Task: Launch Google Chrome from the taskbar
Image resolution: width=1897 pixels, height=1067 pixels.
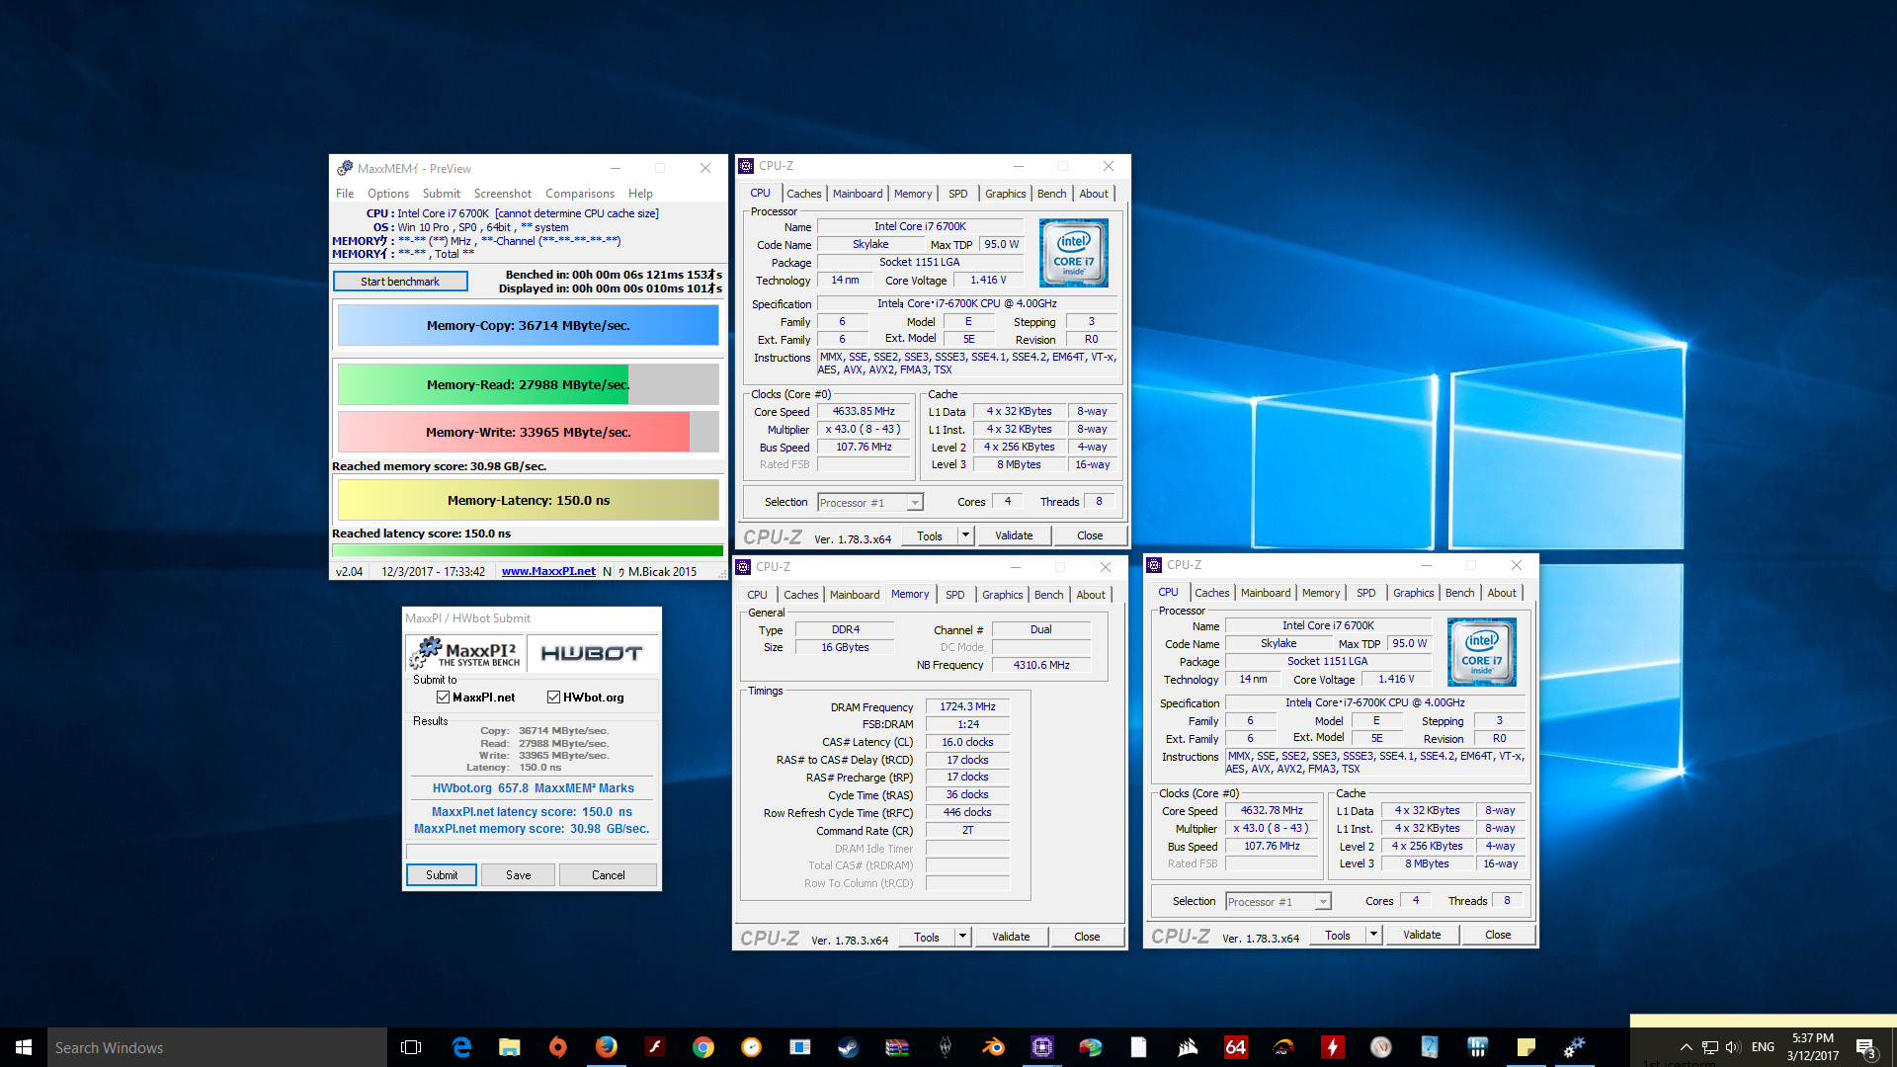Action: (703, 1047)
